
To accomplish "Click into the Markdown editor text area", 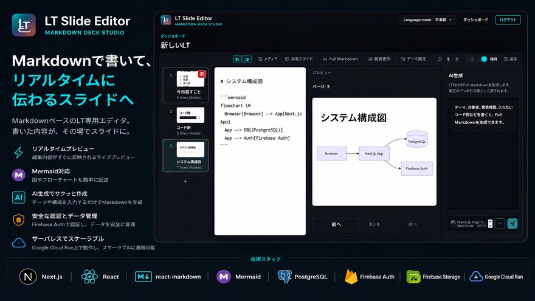I will 260,151.
